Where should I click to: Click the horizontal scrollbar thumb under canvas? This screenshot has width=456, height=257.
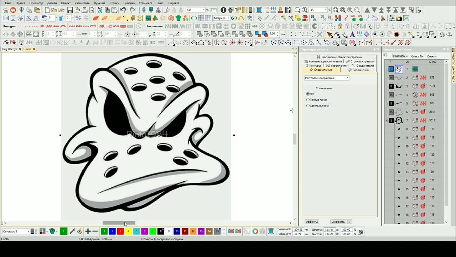pos(119,223)
